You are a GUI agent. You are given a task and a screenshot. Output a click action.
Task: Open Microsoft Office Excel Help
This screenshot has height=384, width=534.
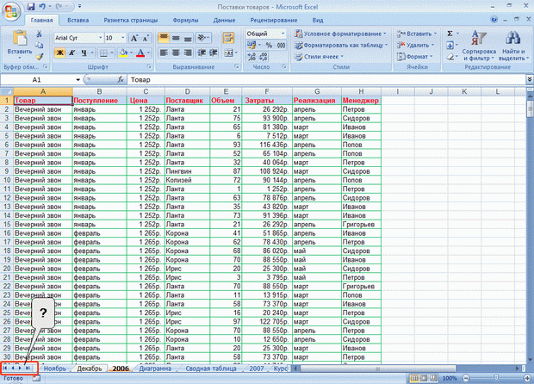[494, 20]
